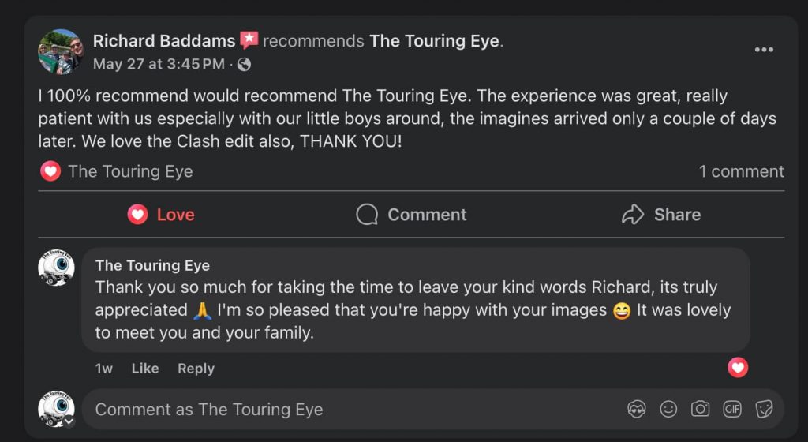Click the recommendation star badge icon

coord(249,40)
